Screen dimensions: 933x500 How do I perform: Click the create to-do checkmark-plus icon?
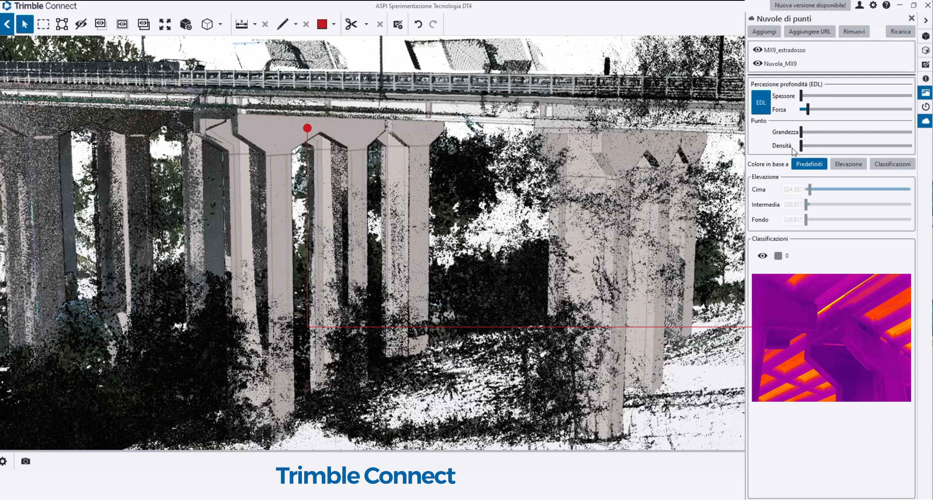point(398,24)
